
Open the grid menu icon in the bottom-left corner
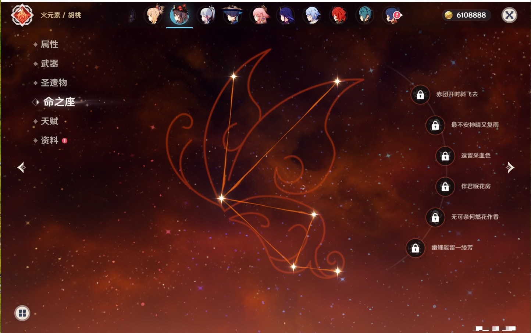coord(22,313)
